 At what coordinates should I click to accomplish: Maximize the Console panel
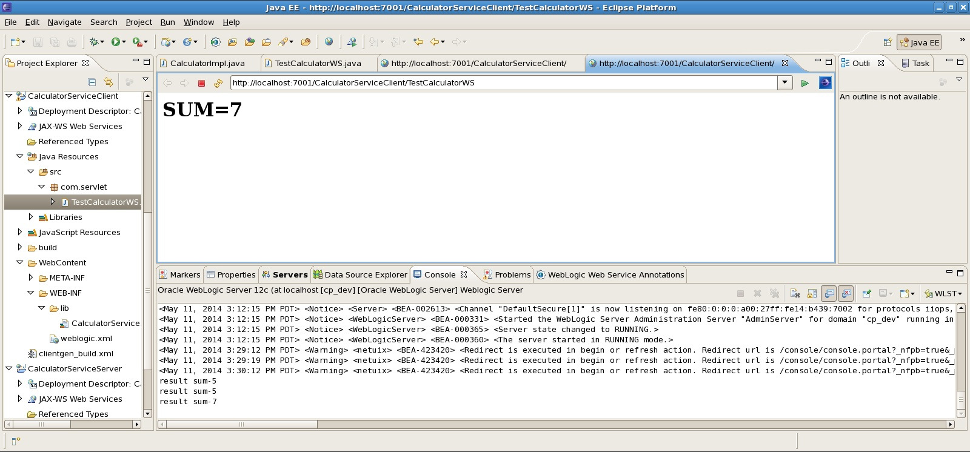[960, 273]
